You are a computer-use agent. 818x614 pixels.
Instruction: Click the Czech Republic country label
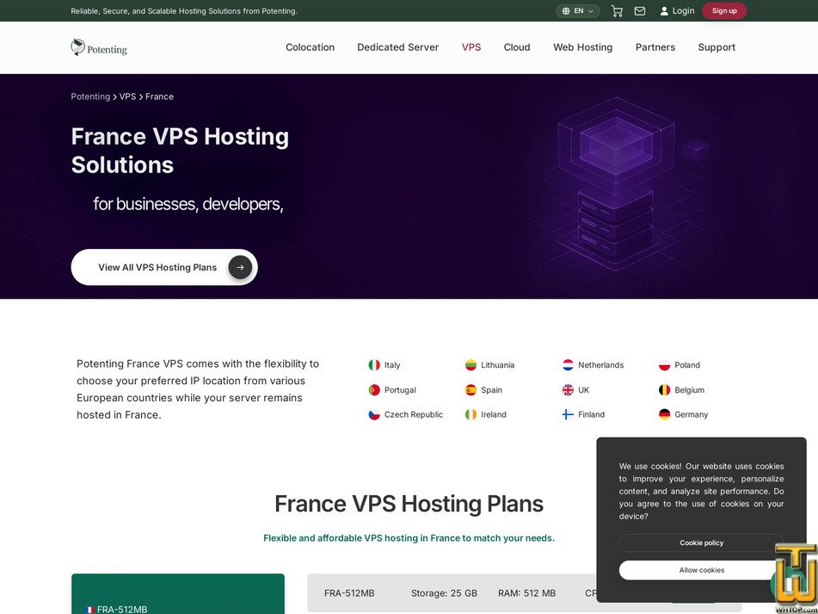tap(414, 414)
